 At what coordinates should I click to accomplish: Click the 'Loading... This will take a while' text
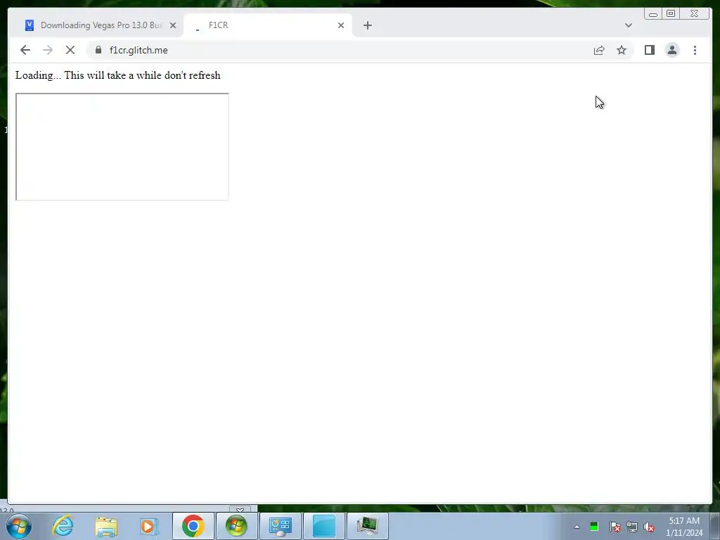pos(118,75)
